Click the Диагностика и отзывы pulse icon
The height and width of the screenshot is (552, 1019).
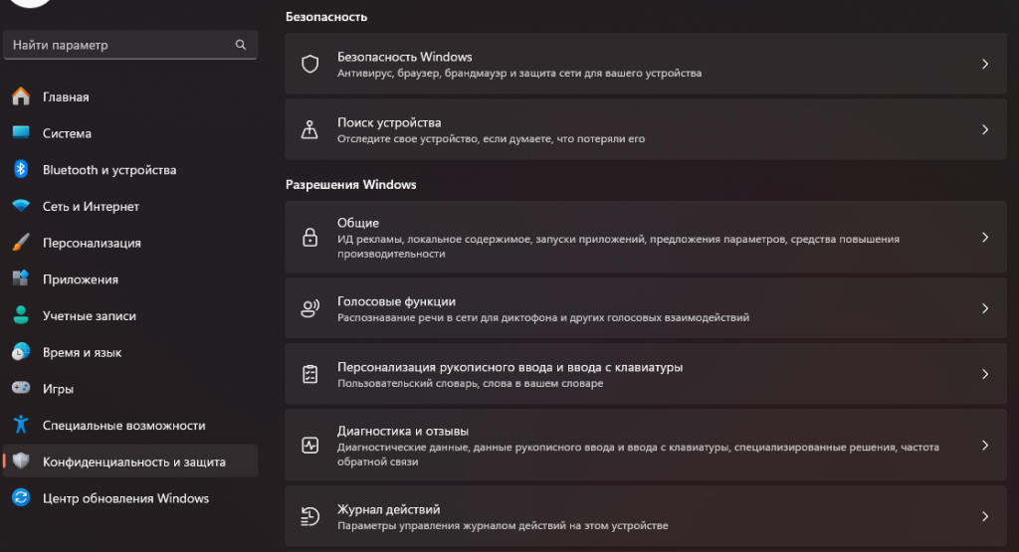tap(310, 445)
